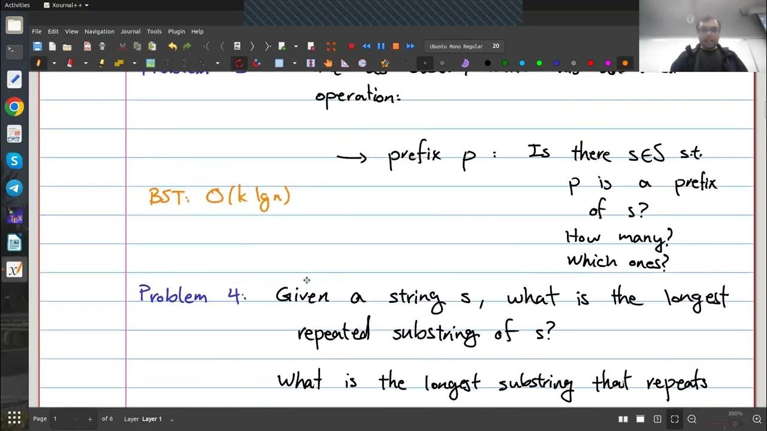
Task: Open pen options dropdown arrow
Action: point(54,63)
